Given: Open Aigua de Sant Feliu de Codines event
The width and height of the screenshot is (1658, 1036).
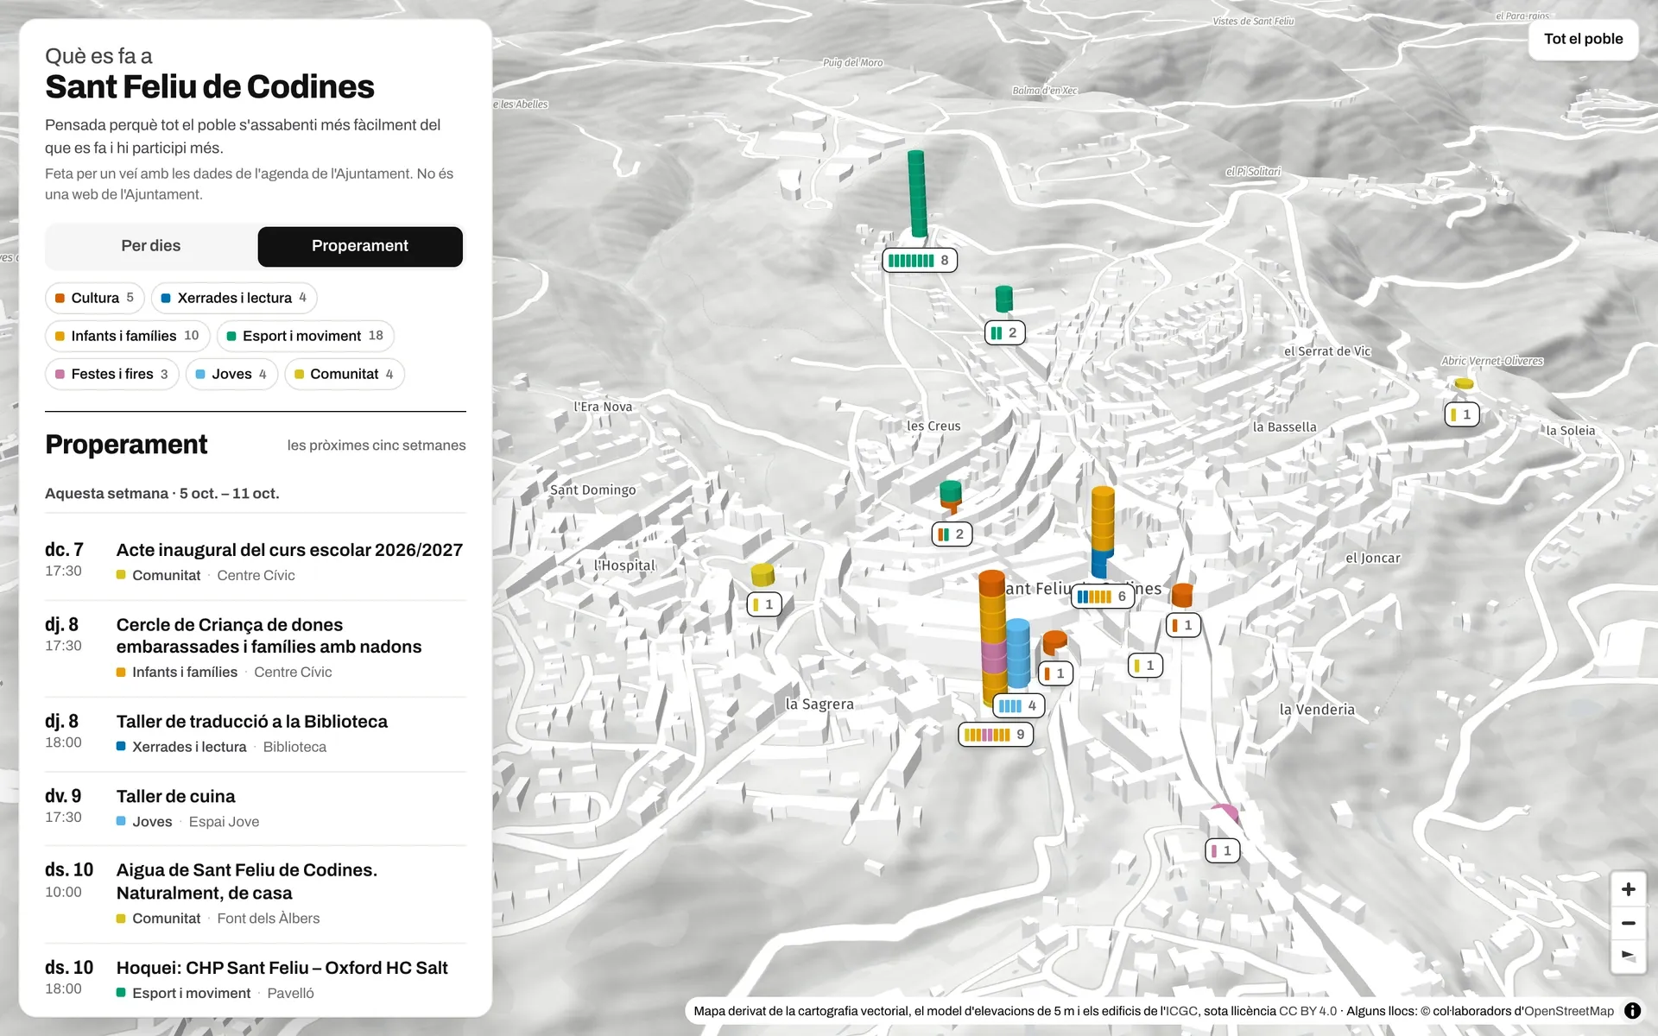Looking at the screenshot, I should tap(256, 894).
